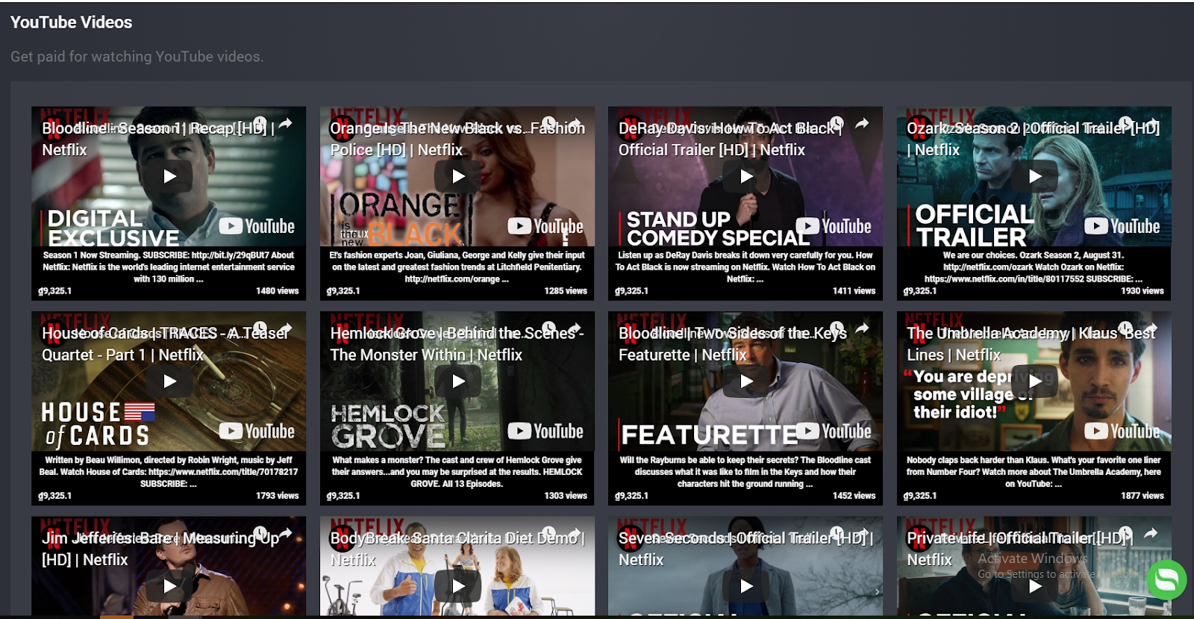Screen dimensions: 1194x619
Task: Click the '1411 views' count under DeRay Davis
Action: click(x=854, y=291)
